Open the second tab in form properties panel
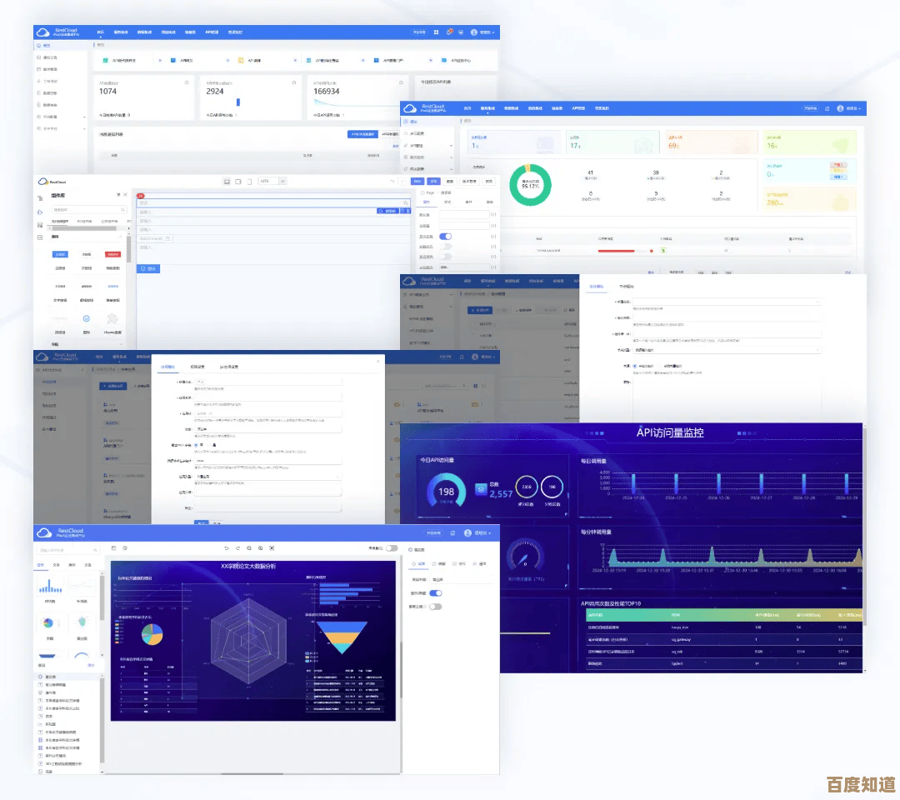This screenshot has width=900, height=800. click(447, 202)
